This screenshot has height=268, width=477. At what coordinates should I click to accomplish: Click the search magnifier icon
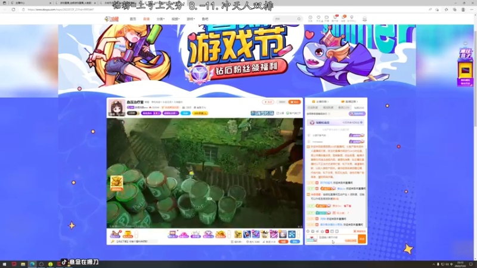[299, 19]
